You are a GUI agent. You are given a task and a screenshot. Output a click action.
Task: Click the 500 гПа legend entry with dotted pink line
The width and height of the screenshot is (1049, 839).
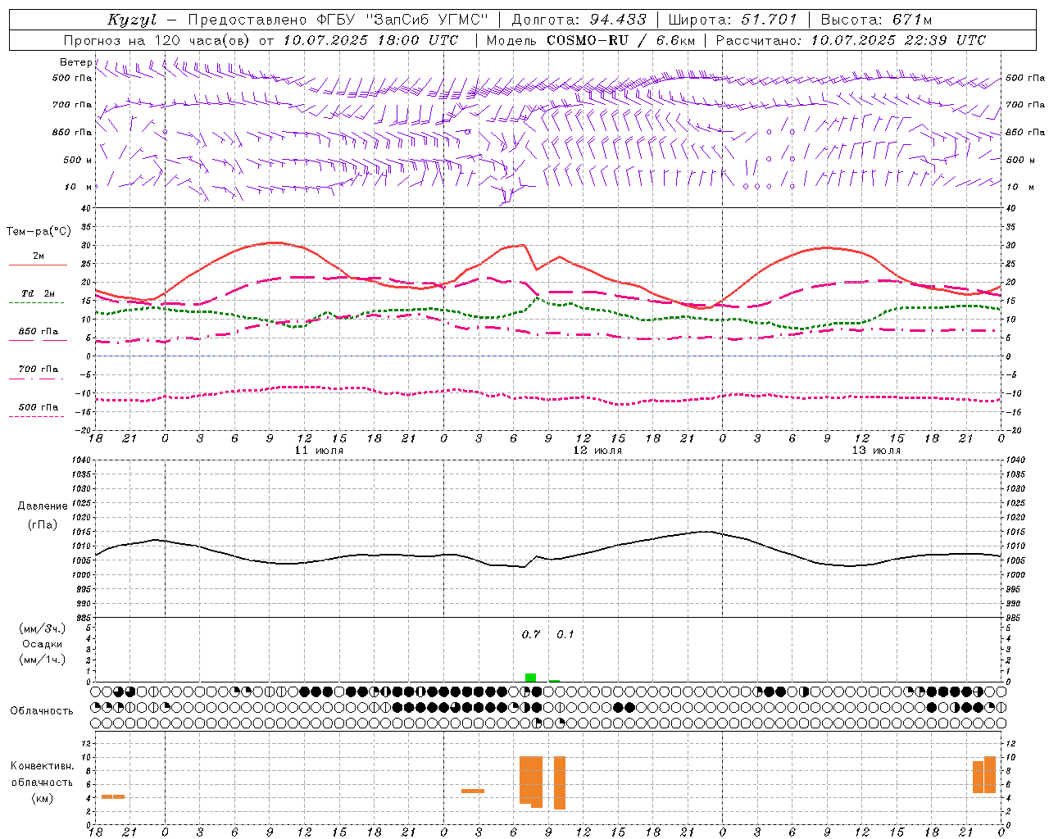pos(39,407)
